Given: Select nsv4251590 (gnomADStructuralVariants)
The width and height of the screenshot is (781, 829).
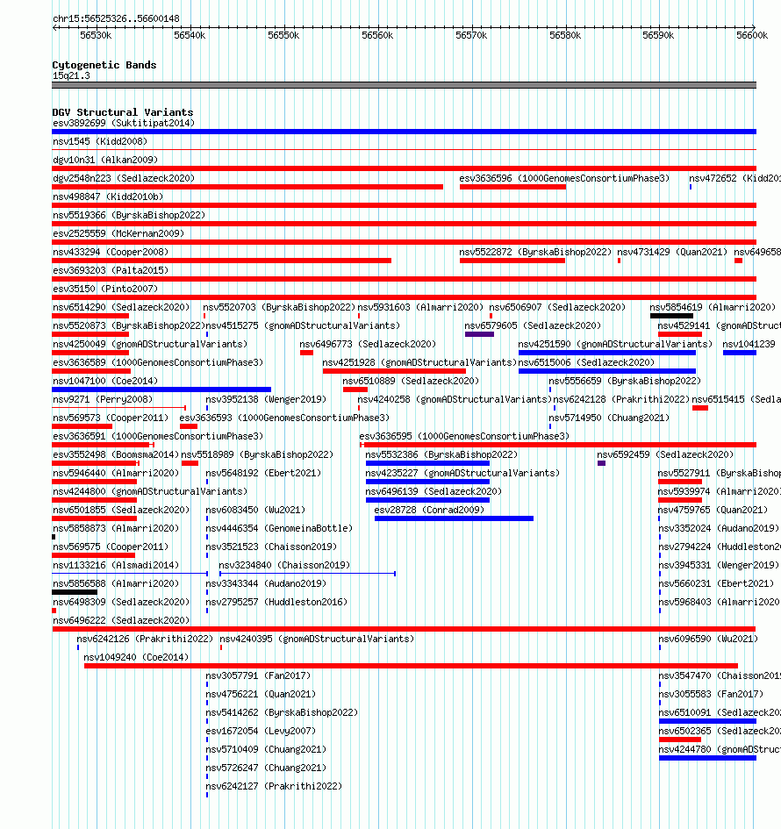Looking at the screenshot, I should pyautogui.click(x=615, y=345).
